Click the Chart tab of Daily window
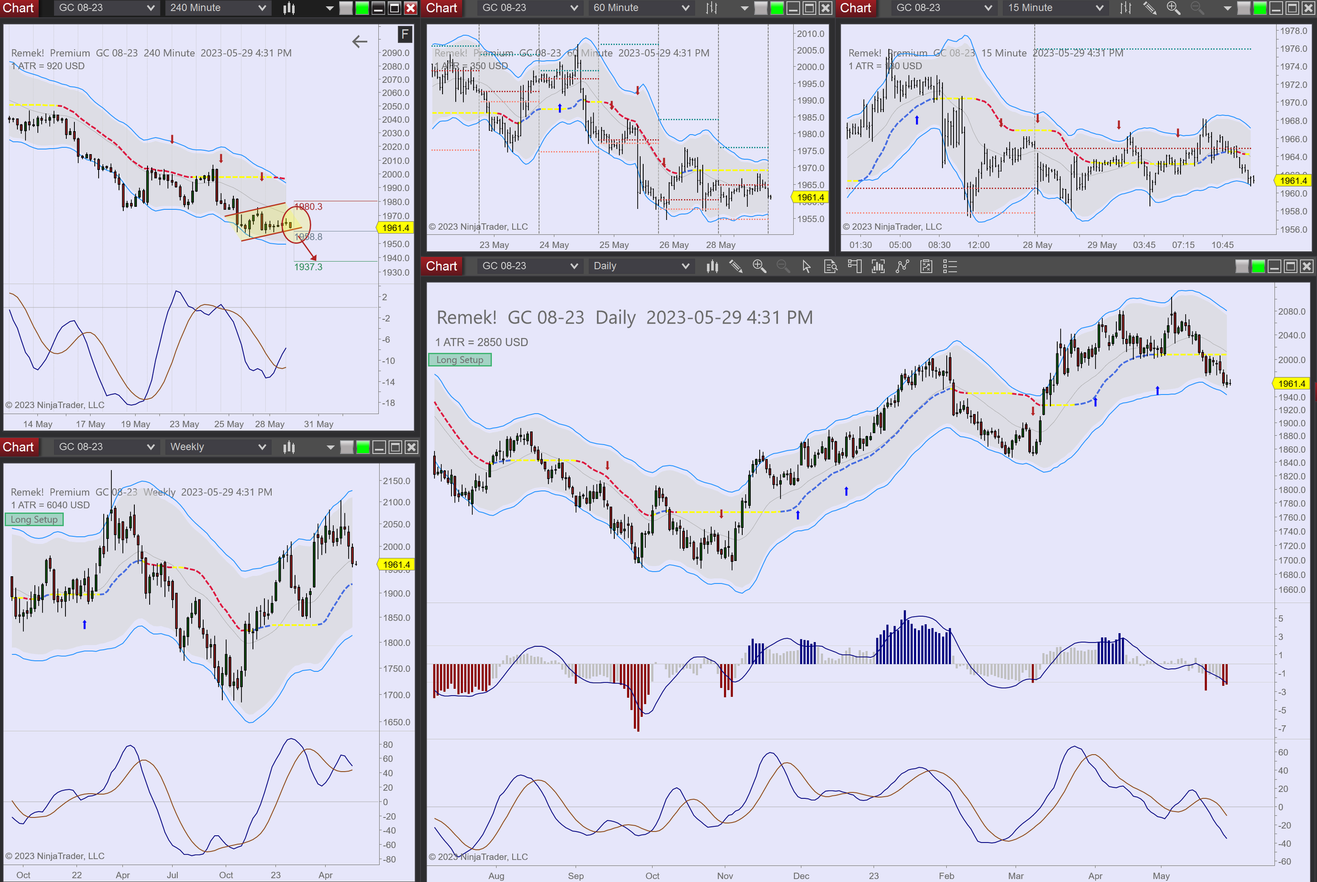The image size is (1317, 882). pyautogui.click(x=441, y=266)
